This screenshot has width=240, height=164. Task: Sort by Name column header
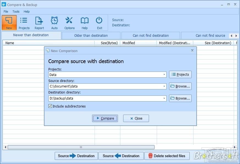pyautogui.click(x=49, y=43)
